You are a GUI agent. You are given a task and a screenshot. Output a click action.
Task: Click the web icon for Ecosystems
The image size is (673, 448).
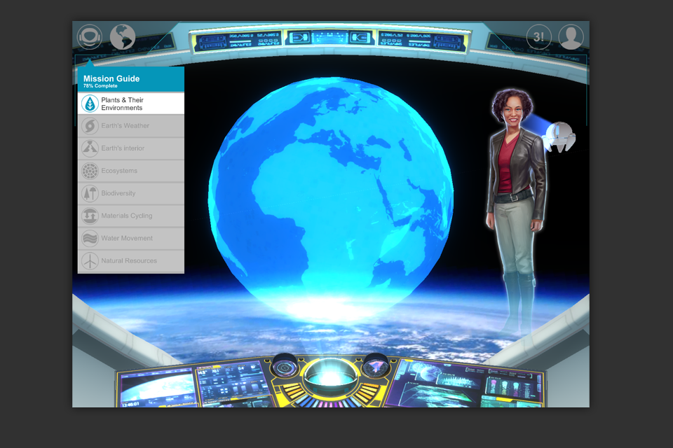pyautogui.click(x=90, y=171)
